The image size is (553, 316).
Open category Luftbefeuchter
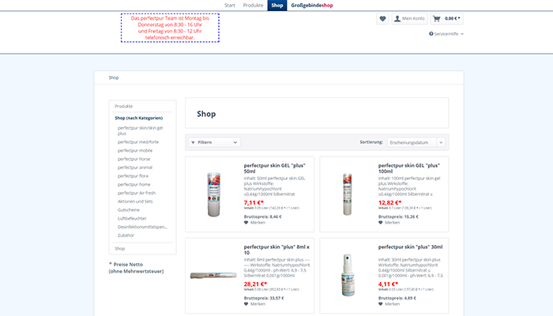[x=132, y=218]
